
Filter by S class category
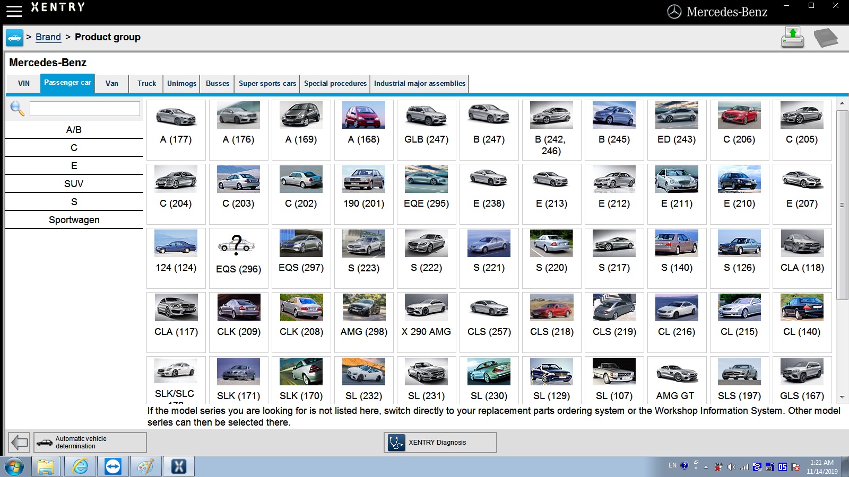(x=74, y=202)
